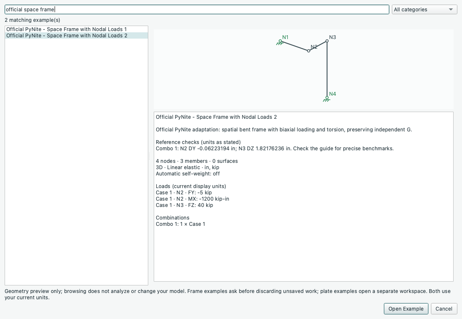Click the search field containing 'official space frame'
Image resolution: width=462 pixels, height=319 pixels.
pyautogui.click(x=197, y=9)
